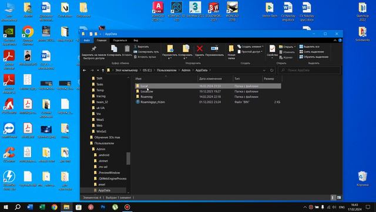Click the navigation tree scrollbar thumb
Viewport: 376px width, 212px height.
128,158
